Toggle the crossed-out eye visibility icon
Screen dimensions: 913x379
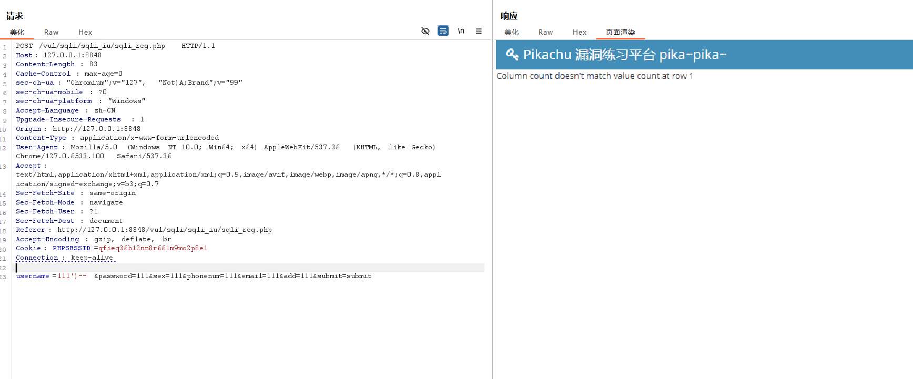click(425, 31)
